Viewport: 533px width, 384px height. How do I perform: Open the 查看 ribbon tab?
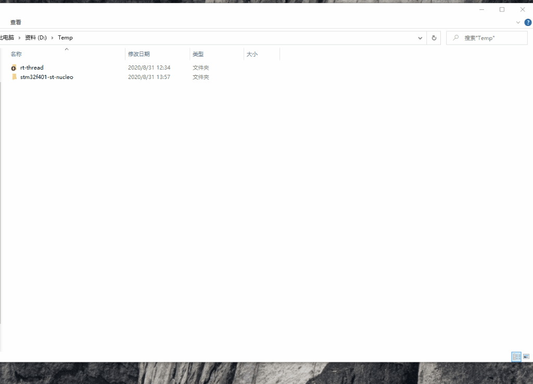(x=16, y=22)
